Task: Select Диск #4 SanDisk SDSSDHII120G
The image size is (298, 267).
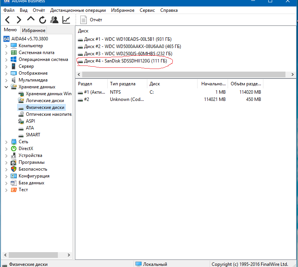Action: [123, 61]
